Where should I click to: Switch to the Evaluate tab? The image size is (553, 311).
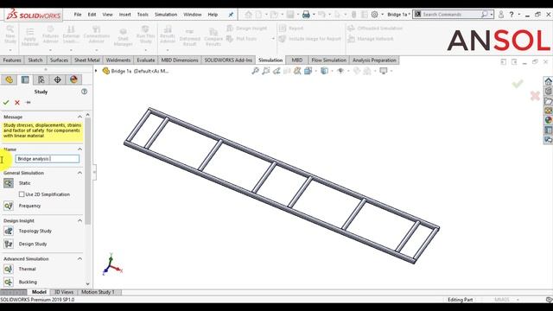(x=146, y=60)
